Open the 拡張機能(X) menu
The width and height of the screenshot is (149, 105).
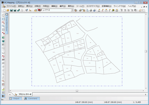tap(106, 6)
